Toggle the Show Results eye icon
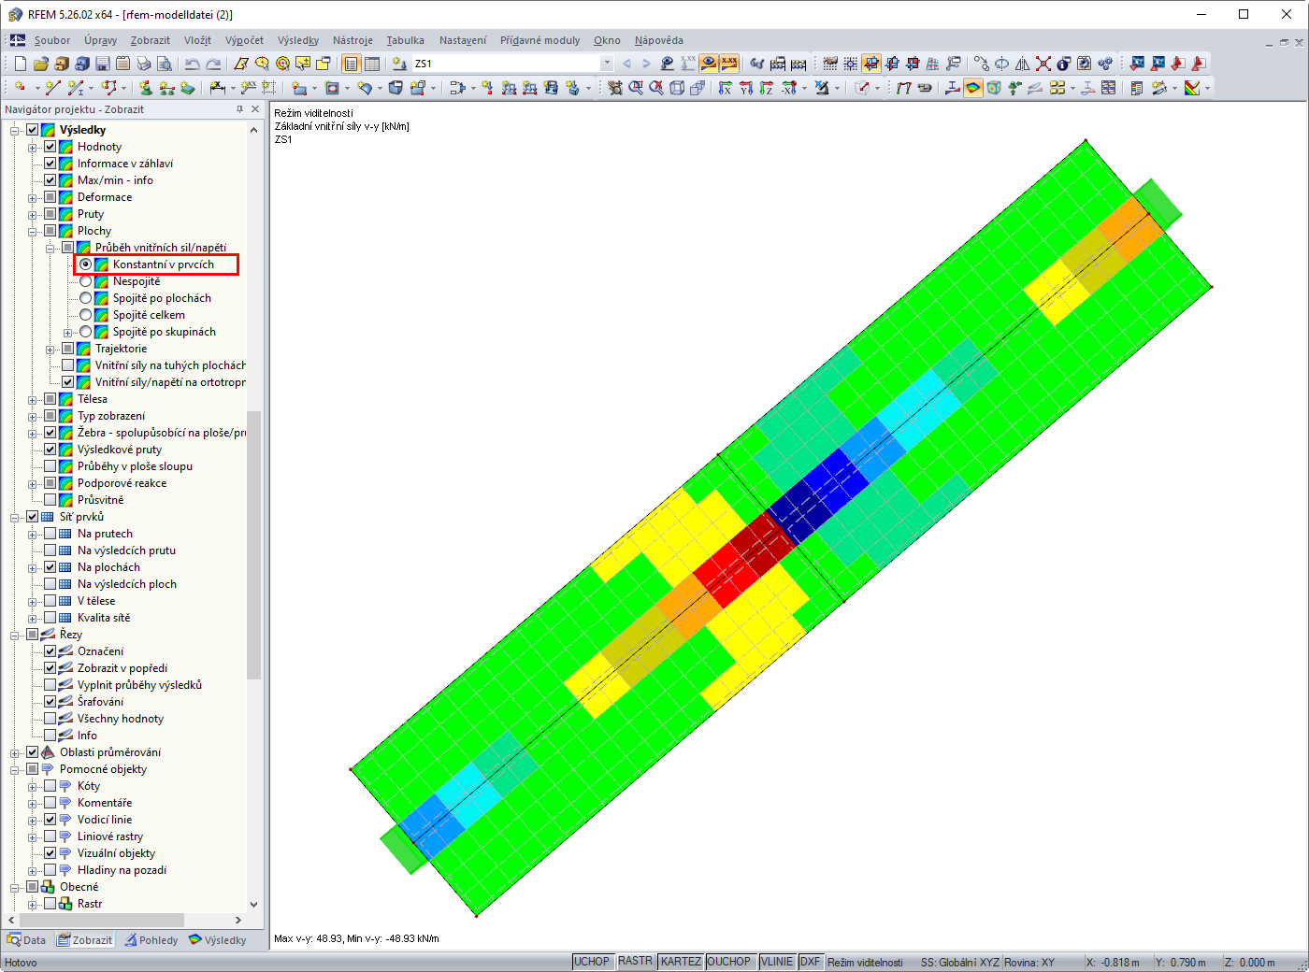1309x972 pixels. (709, 64)
